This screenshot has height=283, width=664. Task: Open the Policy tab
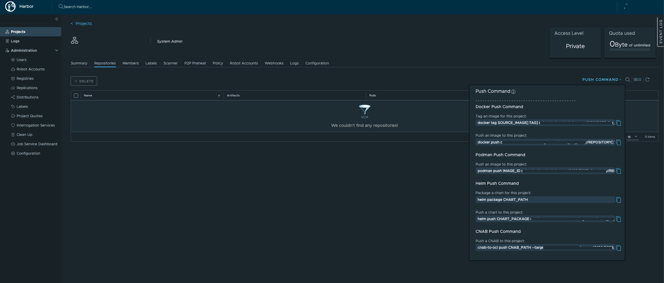(218, 63)
